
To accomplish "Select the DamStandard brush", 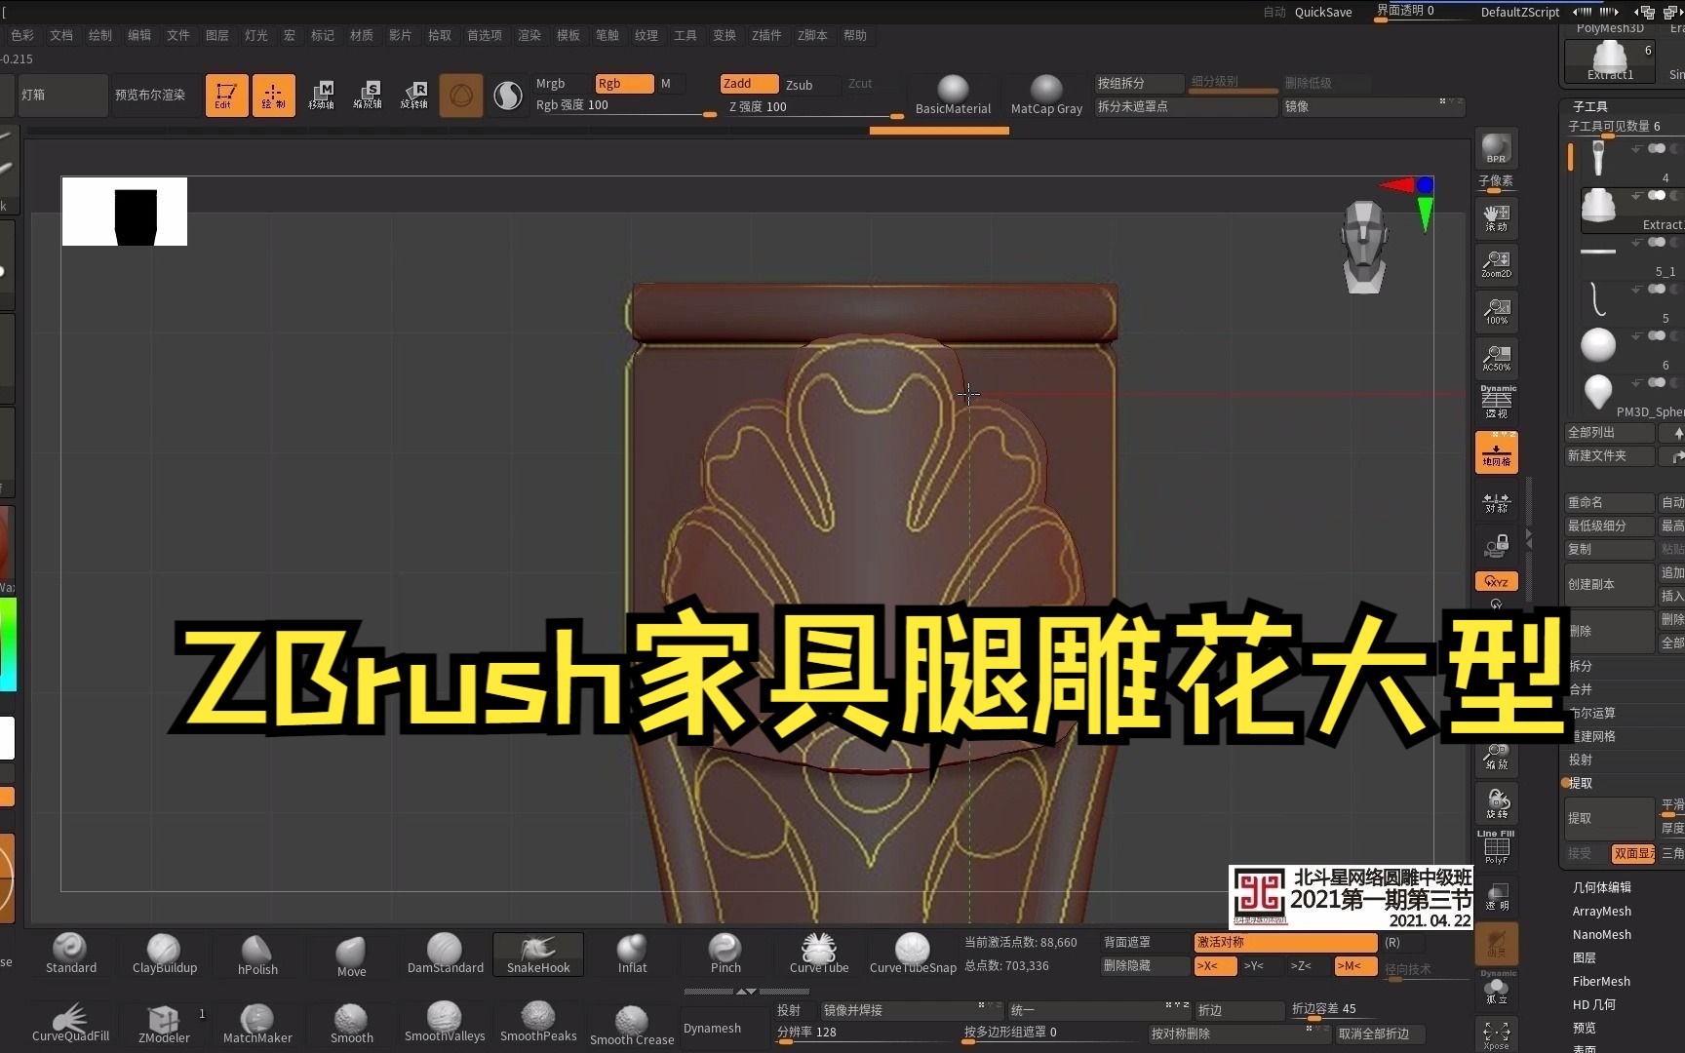I will [445, 954].
